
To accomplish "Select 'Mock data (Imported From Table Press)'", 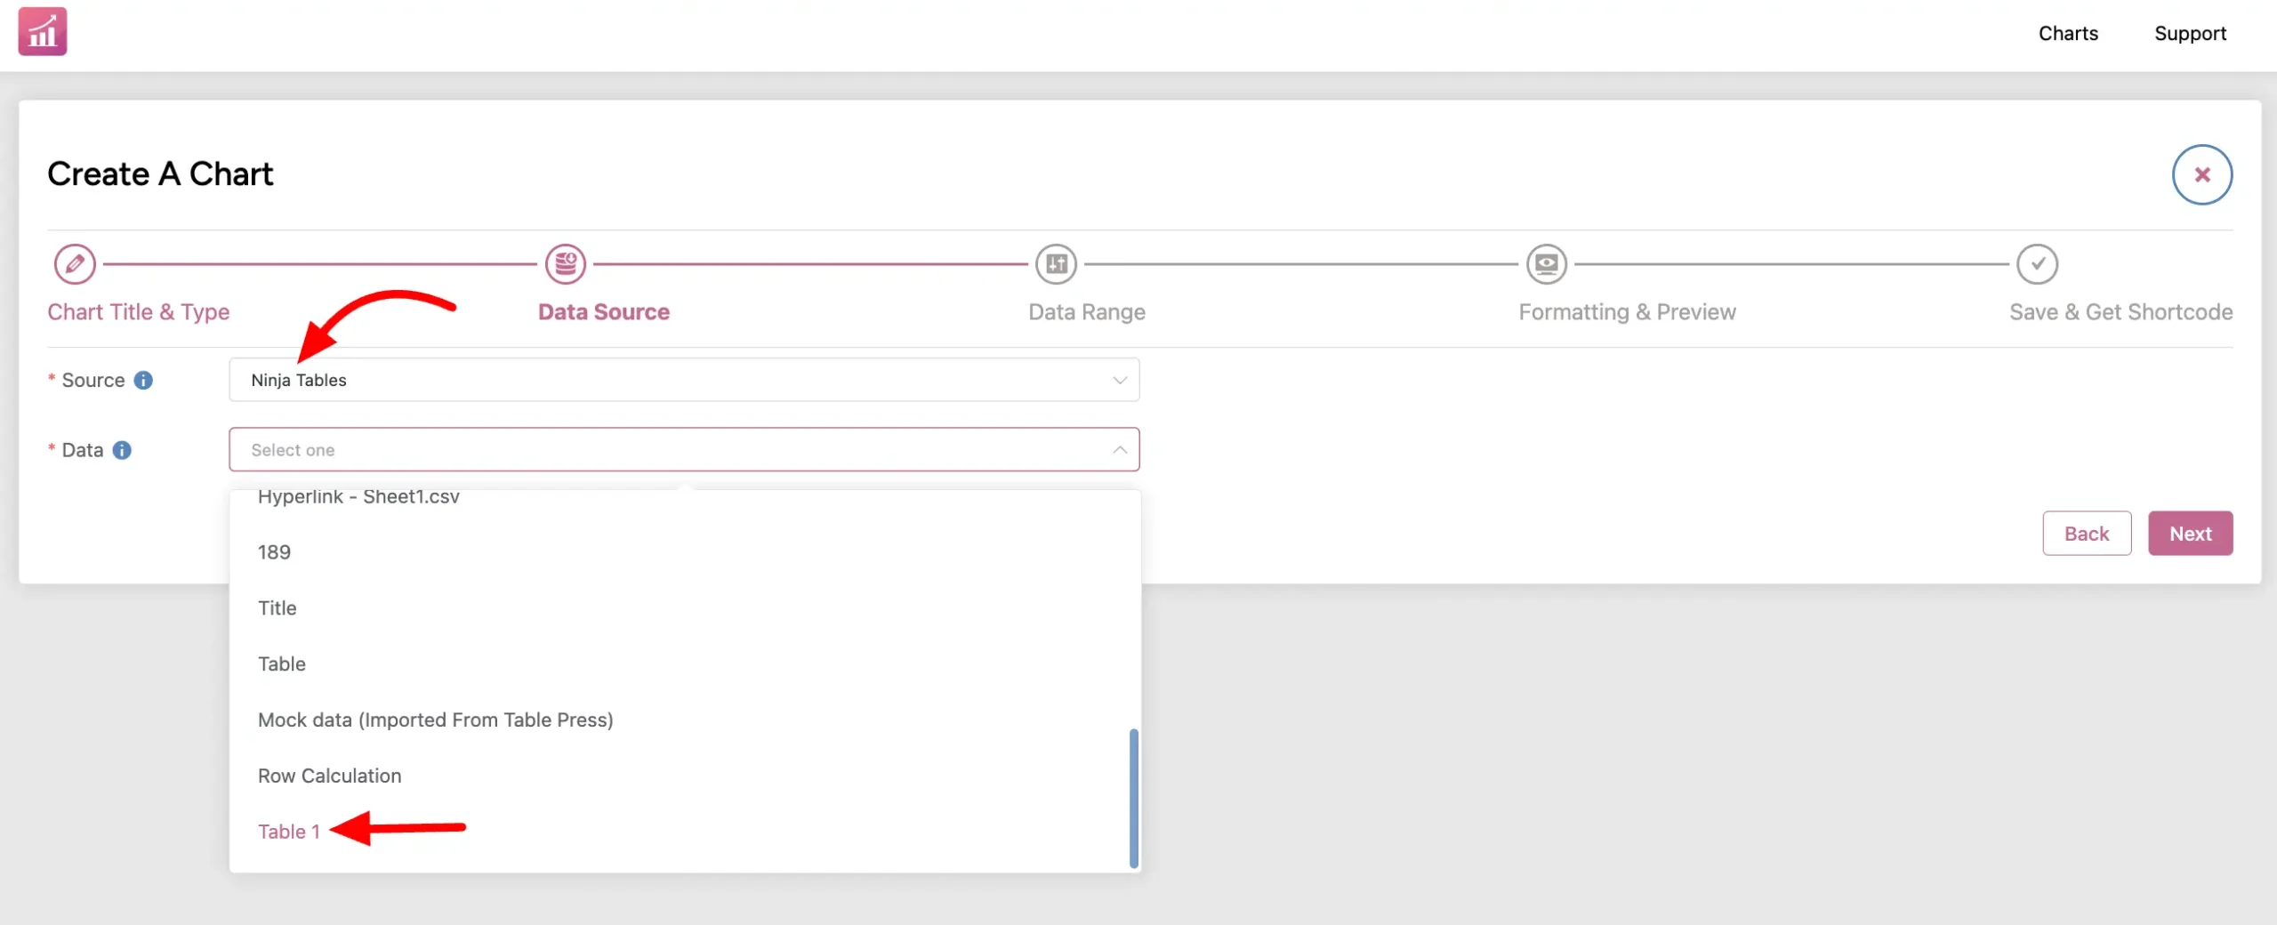I will pyautogui.click(x=685, y=720).
